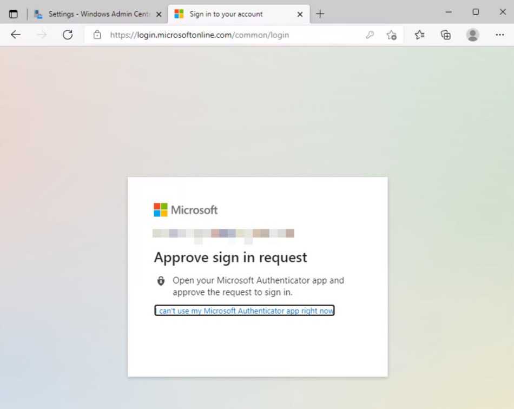514x409 pixels.
Task: Open the Favorites panel
Action: coord(419,34)
